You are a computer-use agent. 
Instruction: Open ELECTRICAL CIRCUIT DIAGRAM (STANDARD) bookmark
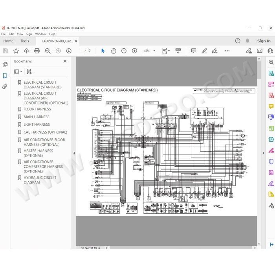click(x=42, y=85)
